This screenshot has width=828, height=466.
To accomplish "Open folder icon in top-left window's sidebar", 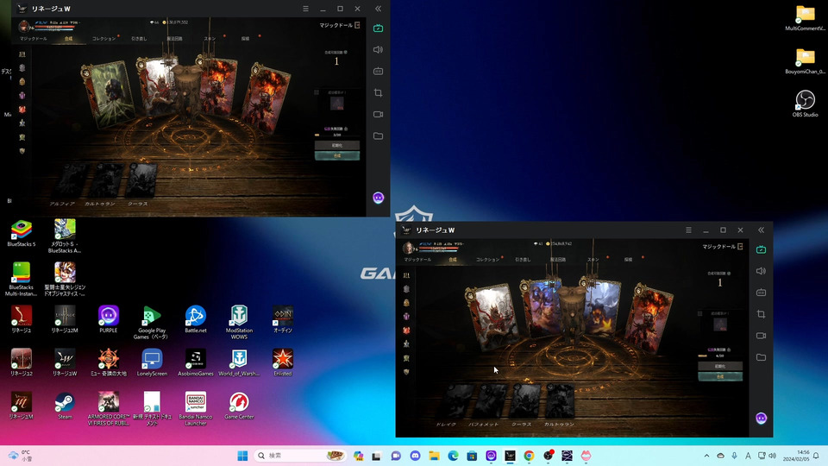I will click(378, 135).
